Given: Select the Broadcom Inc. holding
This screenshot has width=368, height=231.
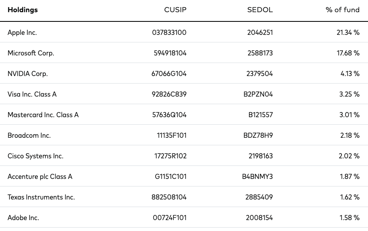Looking at the screenshot, I should pos(29,135).
